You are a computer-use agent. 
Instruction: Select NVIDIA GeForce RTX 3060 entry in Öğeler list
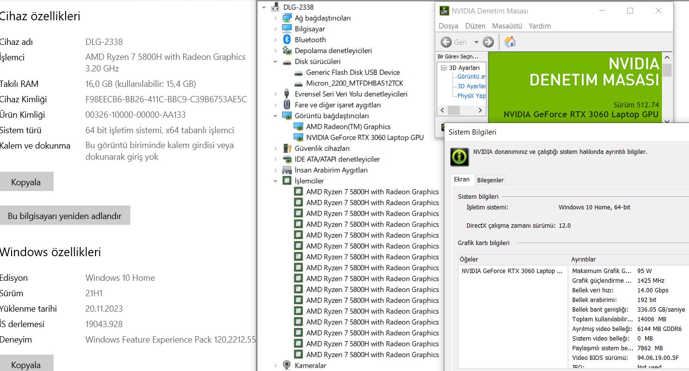pyautogui.click(x=512, y=271)
